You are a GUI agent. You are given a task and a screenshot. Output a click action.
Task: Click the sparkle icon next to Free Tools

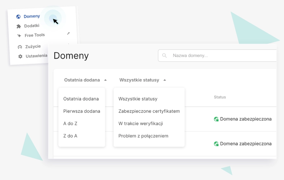(x=19, y=35)
